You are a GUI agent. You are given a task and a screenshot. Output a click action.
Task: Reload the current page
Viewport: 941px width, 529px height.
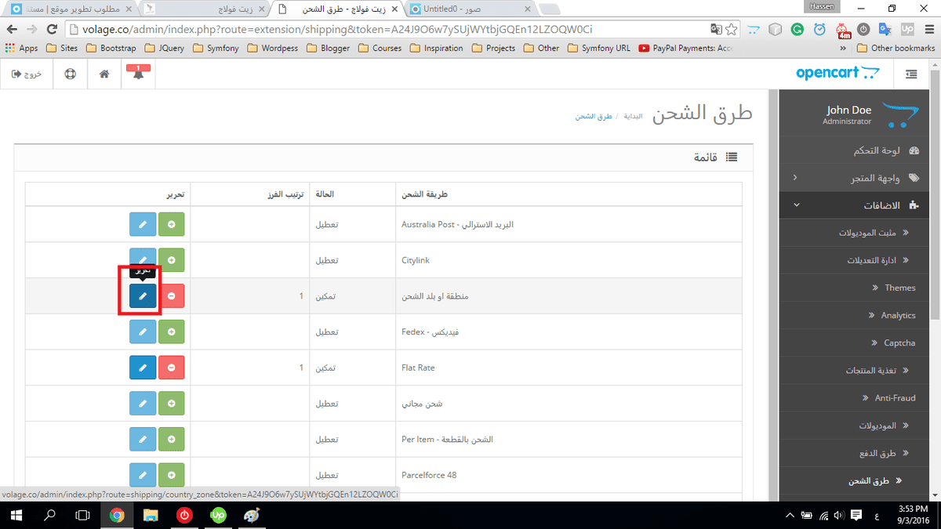(x=52, y=29)
